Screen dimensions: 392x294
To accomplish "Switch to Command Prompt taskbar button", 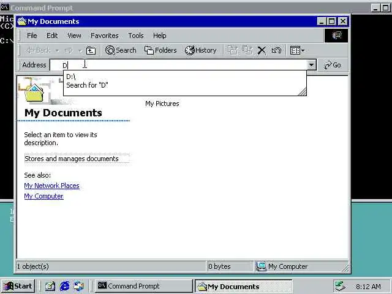I will [x=144, y=286].
